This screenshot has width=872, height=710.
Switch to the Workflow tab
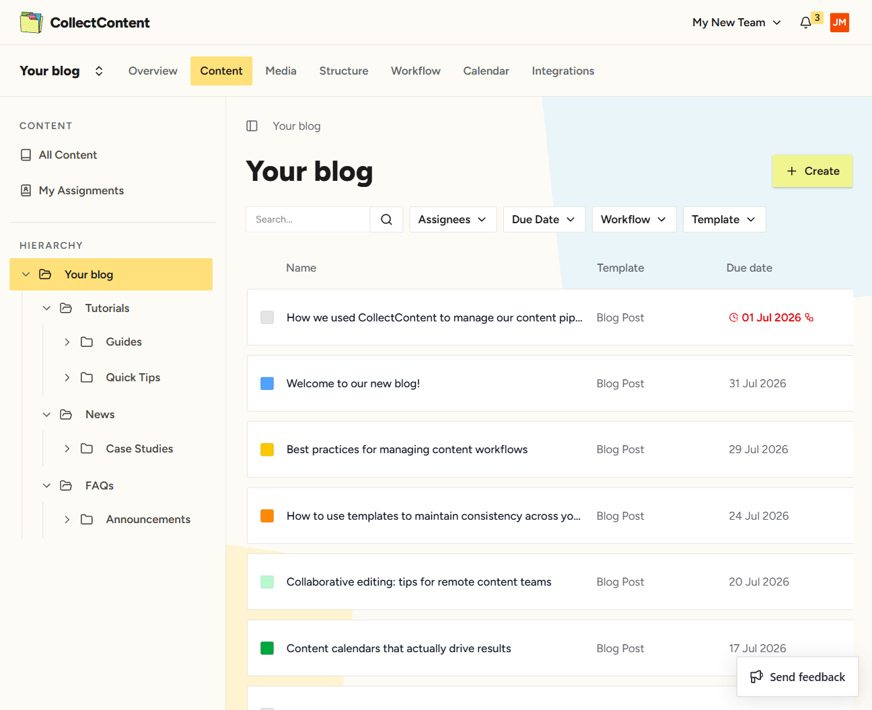(416, 71)
